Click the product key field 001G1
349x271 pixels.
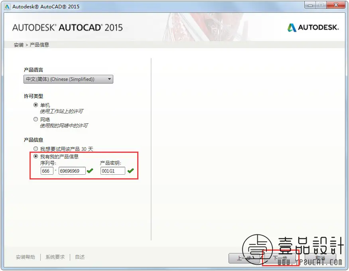coord(112,171)
